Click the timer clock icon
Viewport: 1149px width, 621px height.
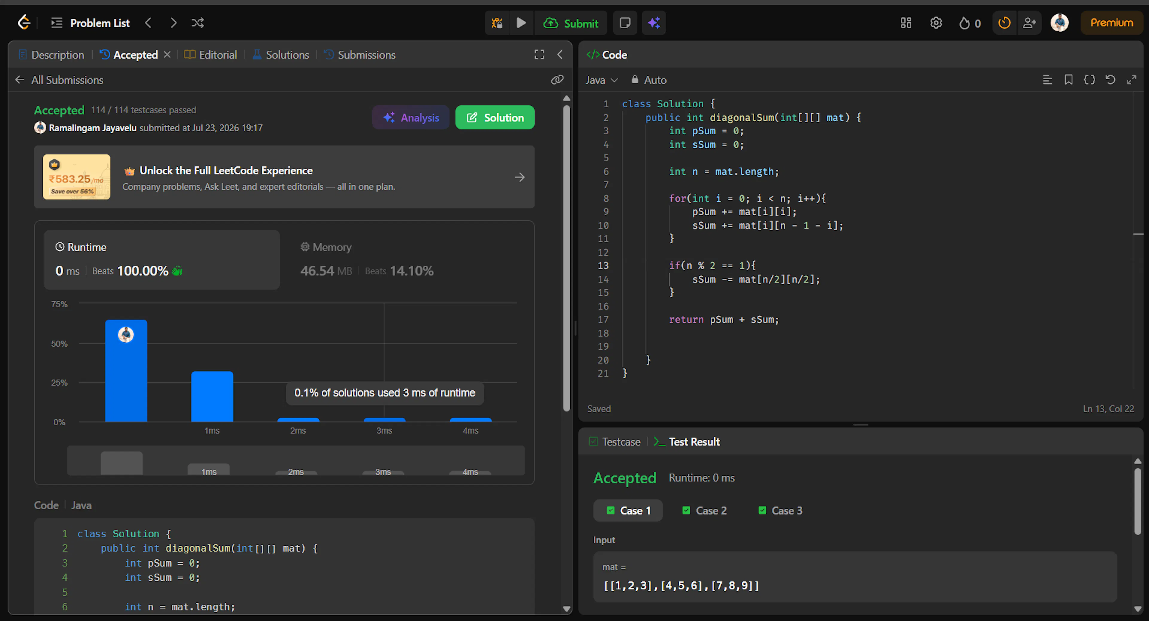click(x=1004, y=23)
